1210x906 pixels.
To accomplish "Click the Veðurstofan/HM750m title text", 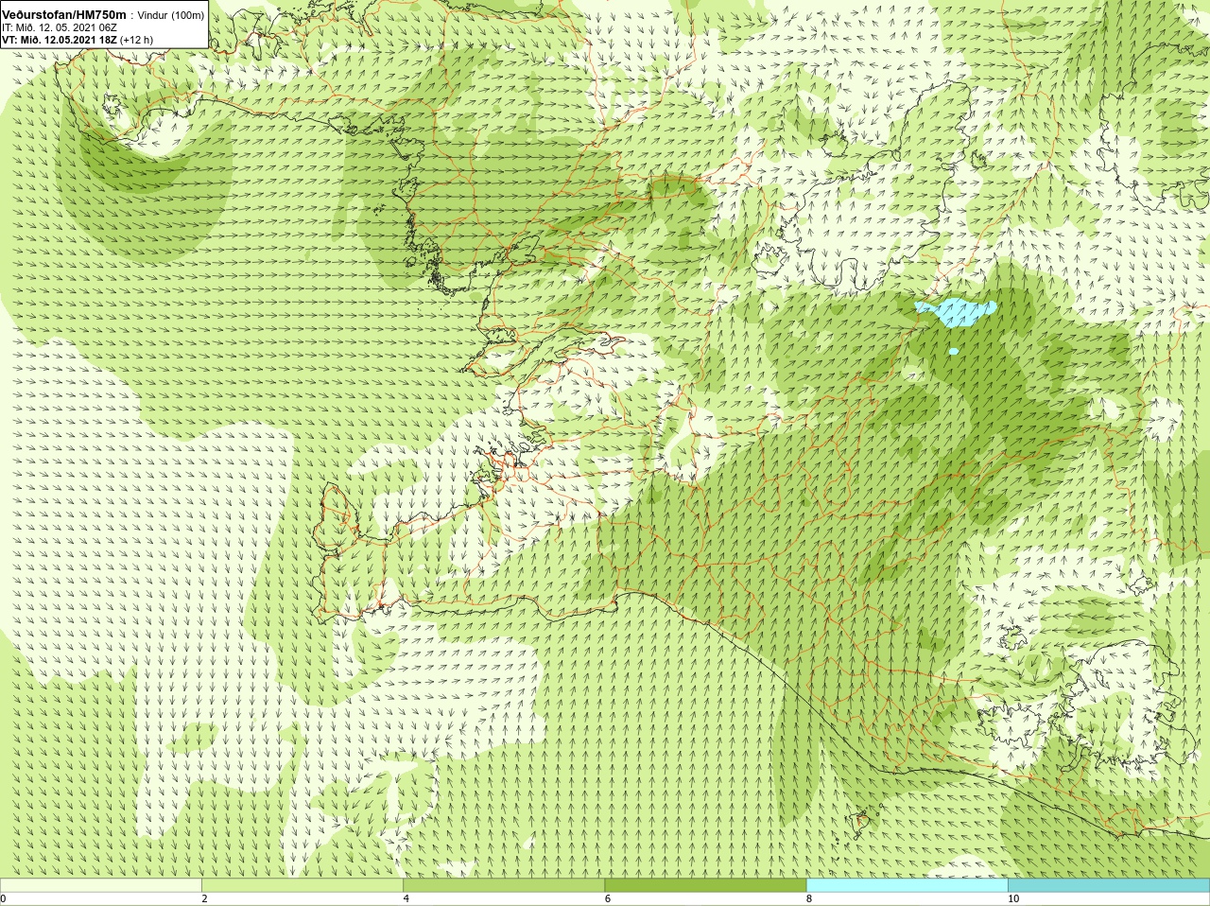I will [x=65, y=14].
